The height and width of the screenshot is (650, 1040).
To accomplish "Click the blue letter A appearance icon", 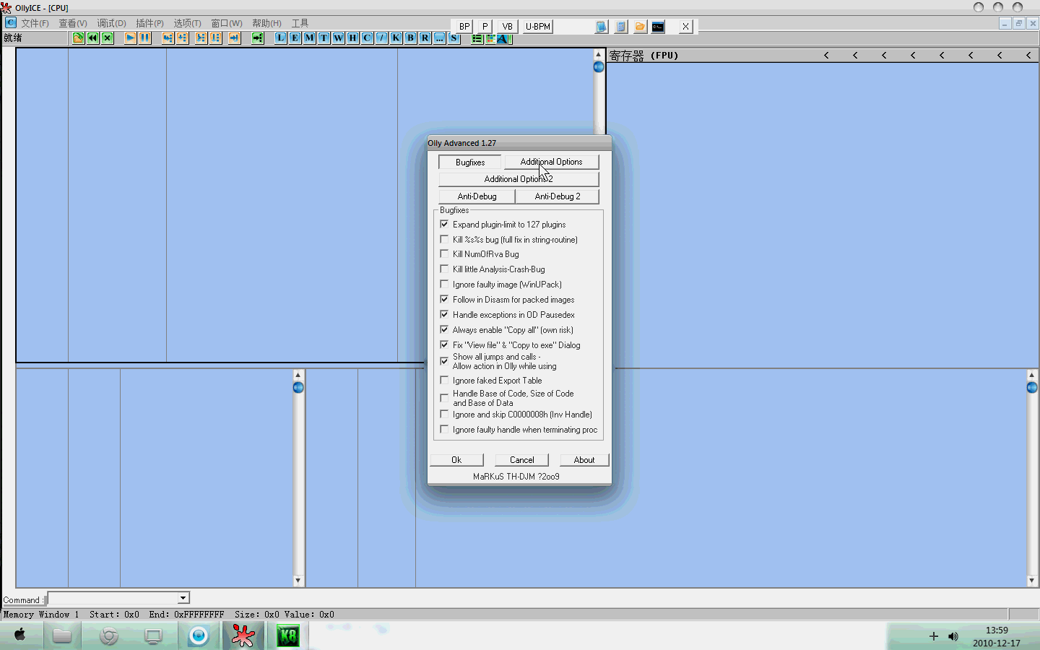I will pyautogui.click(x=503, y=39).
